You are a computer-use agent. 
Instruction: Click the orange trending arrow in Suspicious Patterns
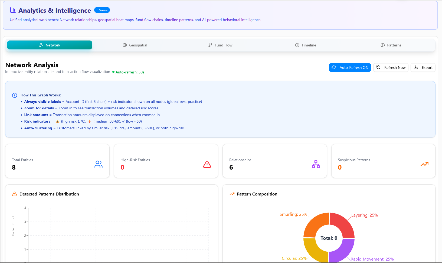pyautogui.click(x=424, y=164)
